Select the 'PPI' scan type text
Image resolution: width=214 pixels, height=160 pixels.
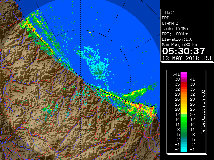click(x=165, y=18)
